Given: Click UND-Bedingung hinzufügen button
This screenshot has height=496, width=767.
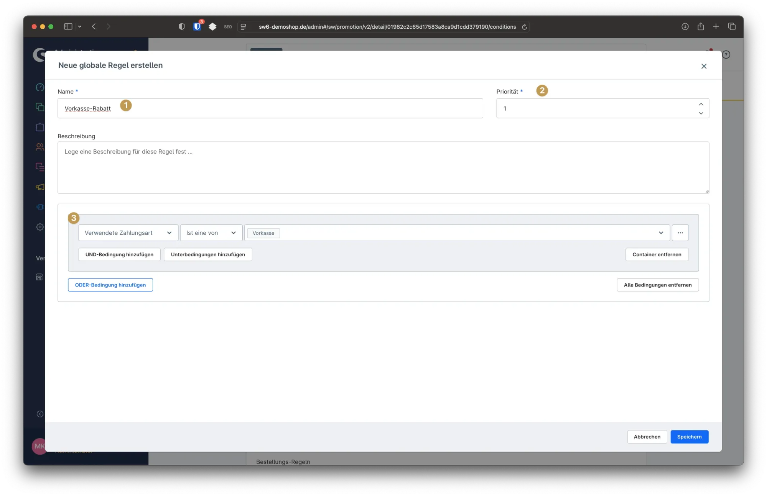Looking at the screenshot, I should [119, 255].
